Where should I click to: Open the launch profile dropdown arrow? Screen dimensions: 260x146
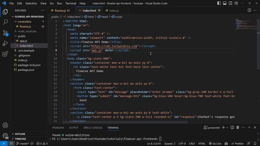coord(227,127)
